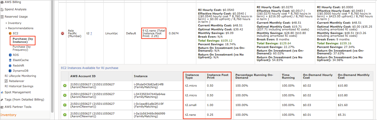Select Redshift in the sidebar
The width and height of the screenshot is (377, 120).
[18, 65]
